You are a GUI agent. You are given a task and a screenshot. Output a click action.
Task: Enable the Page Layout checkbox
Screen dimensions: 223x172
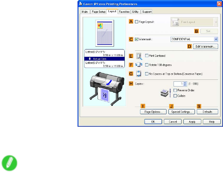pyautogui.click(x=137, y=22)
